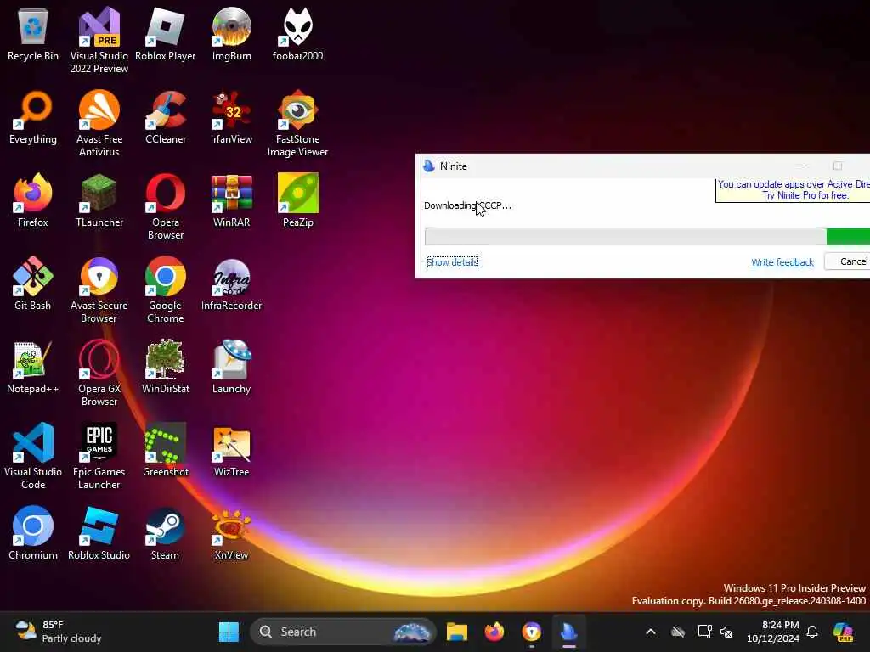Minimize the Ninite window

point(799,166)
